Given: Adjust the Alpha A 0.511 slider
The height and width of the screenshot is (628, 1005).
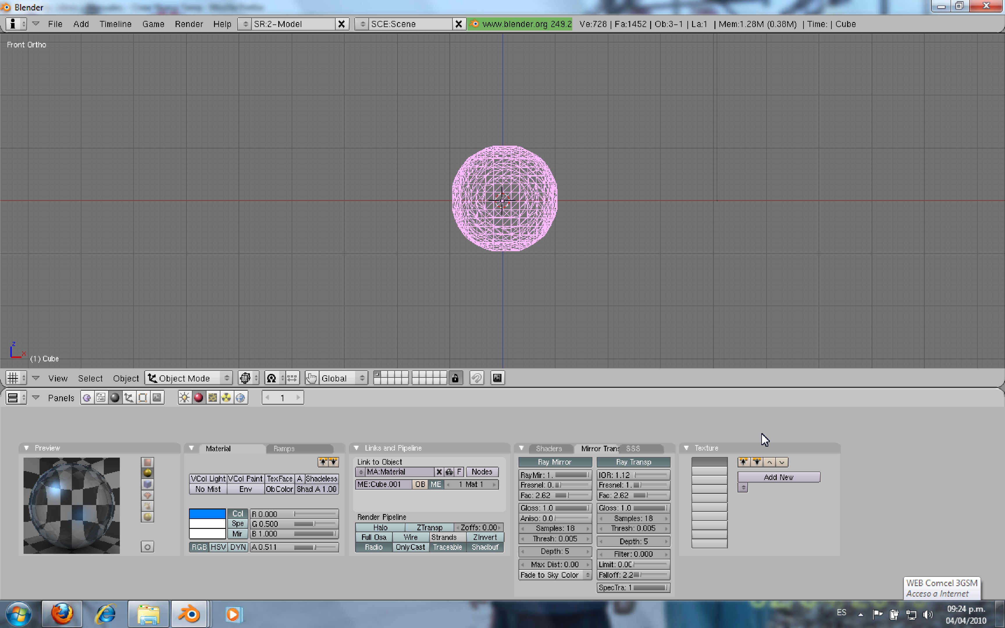Looking at the screenshot, I should click(x=294, y=547).
